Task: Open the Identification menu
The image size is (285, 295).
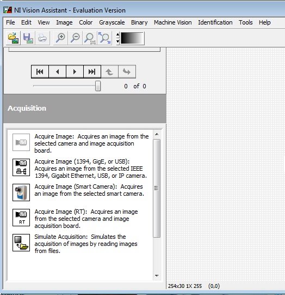Action: click(x=215, y=22)
